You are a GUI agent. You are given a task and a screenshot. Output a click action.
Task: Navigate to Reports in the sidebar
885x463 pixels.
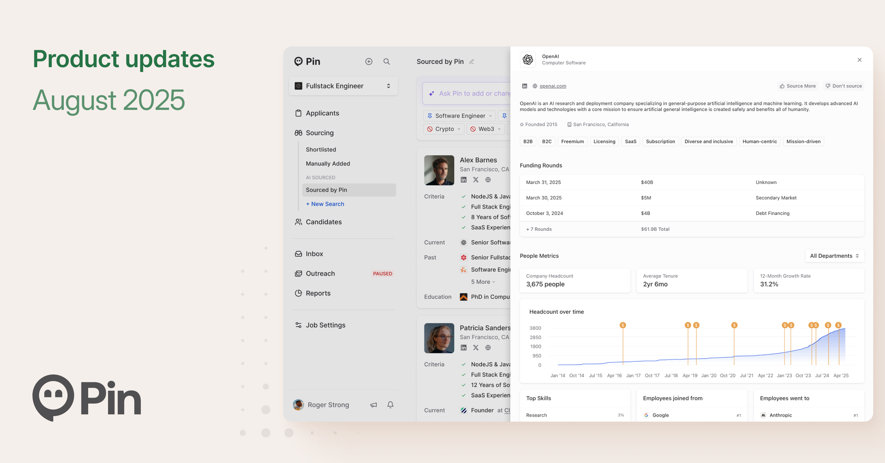click(318, 293)
